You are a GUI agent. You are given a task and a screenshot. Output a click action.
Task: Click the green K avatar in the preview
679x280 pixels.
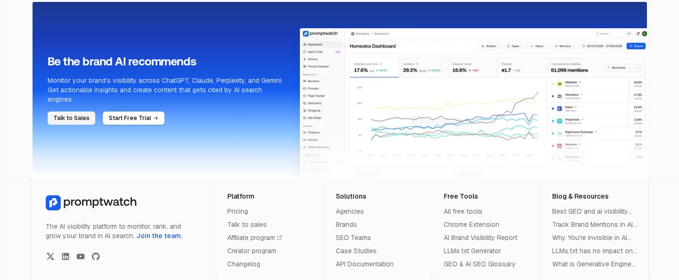(x=644, y=34)
